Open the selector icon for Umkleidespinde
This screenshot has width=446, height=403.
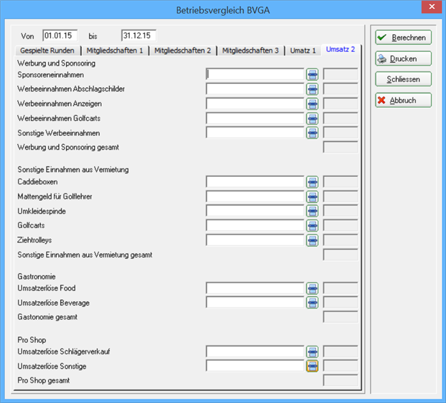coord(312,211)
